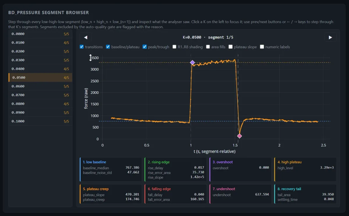Select K value 0.0600 row
The image size is (349, 216).
pos(40,86)
